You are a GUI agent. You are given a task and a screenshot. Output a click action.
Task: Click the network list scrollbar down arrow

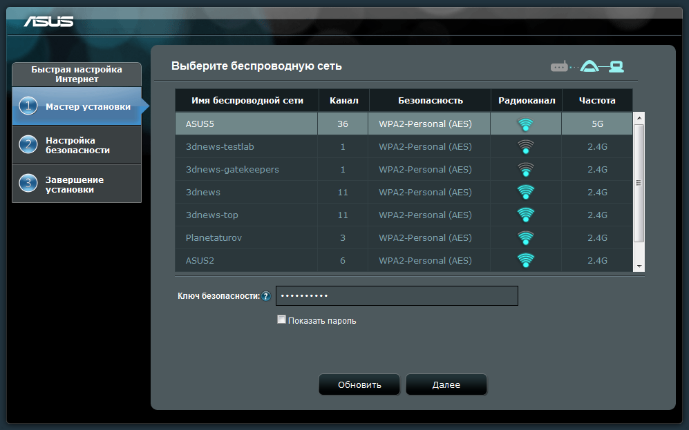(x=639, y=266)
